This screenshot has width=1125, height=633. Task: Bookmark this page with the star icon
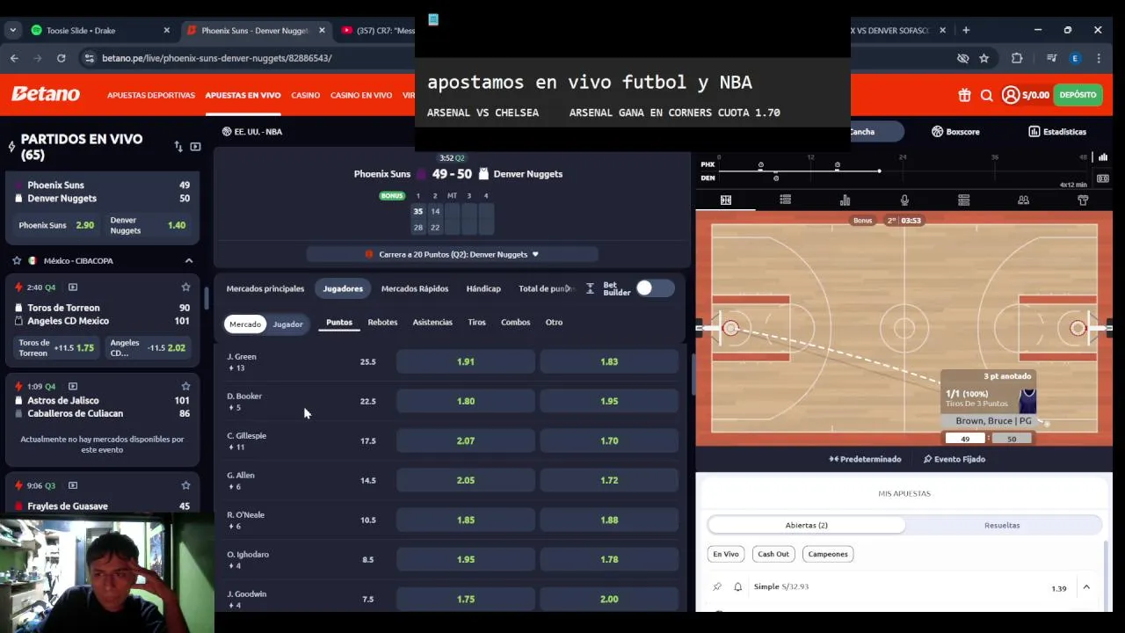point(984,58)
